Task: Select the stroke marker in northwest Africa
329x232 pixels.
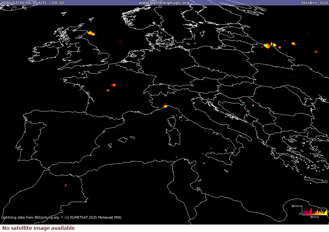Action: coord(65,186)
